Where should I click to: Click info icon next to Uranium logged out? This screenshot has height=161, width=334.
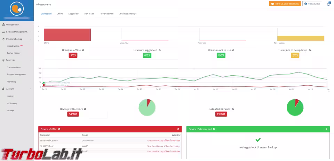tap(160, 50)
